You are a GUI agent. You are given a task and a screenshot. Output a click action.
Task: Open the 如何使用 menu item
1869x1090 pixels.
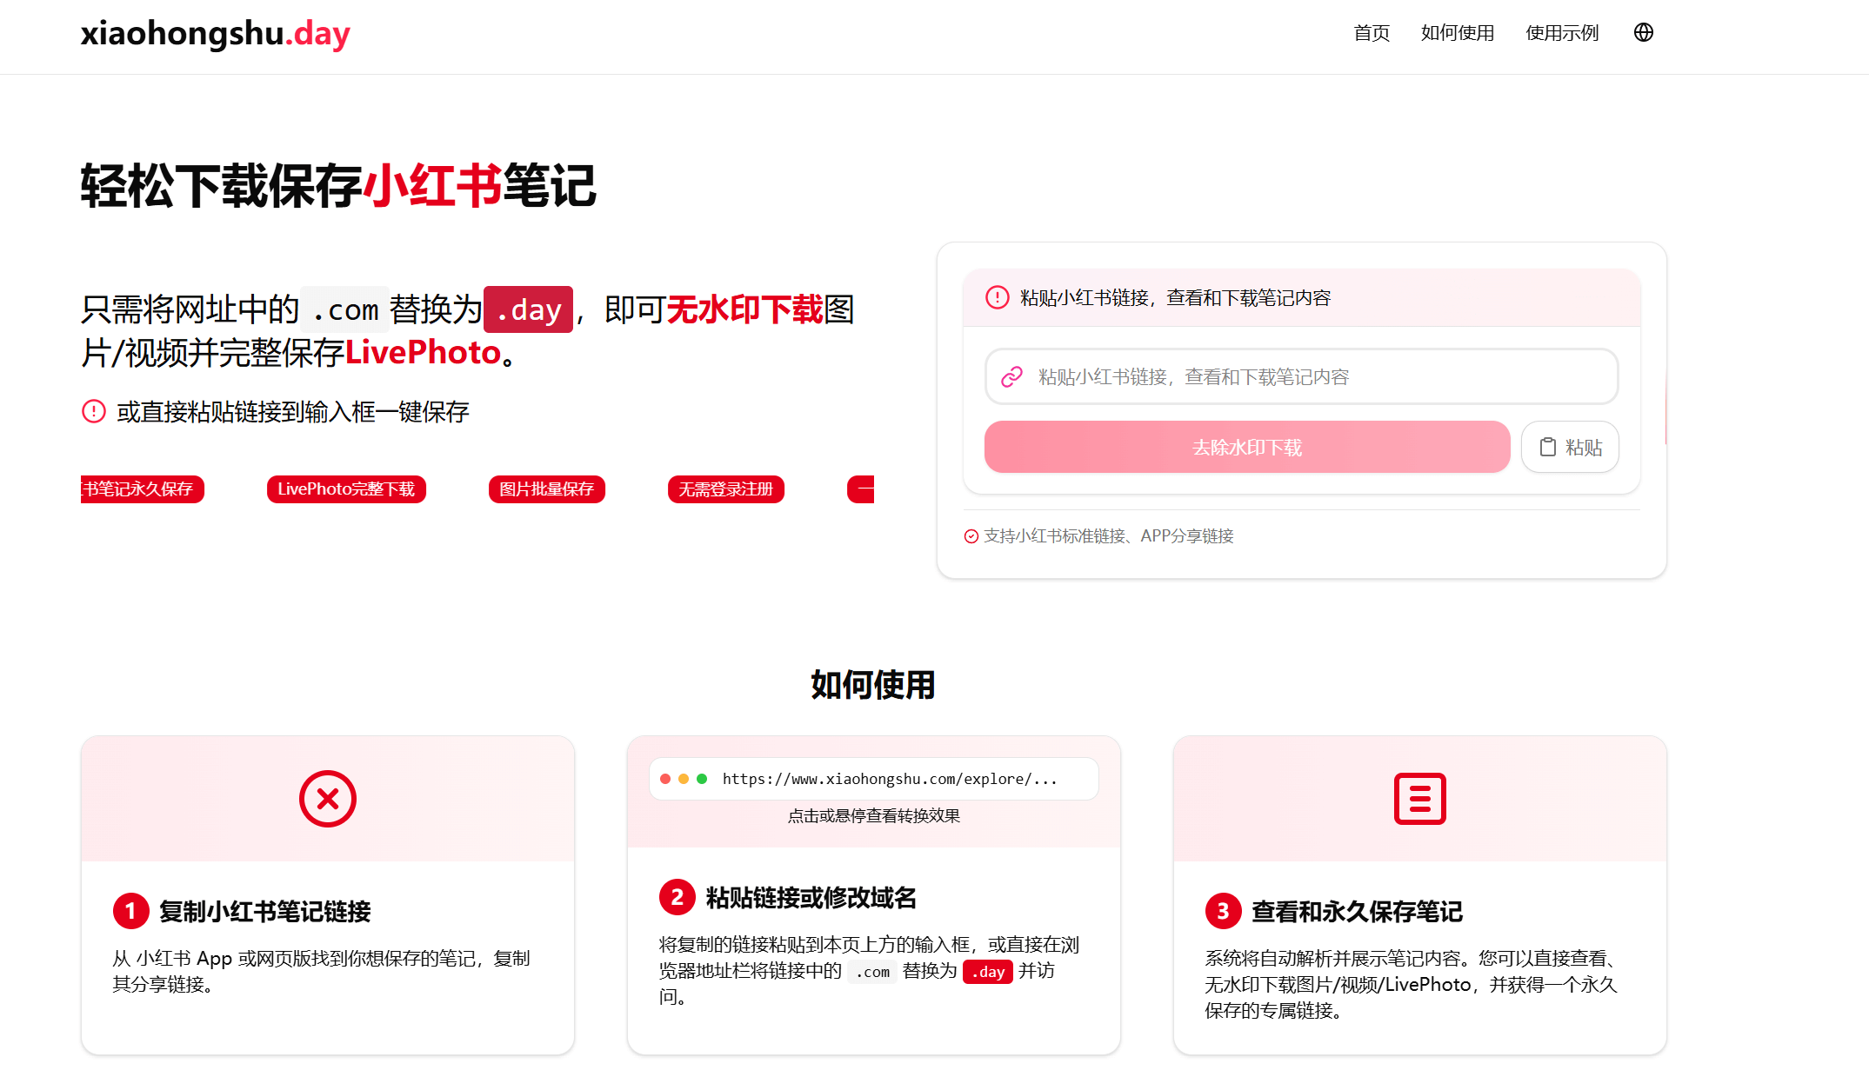click(x=1457, y=33)
